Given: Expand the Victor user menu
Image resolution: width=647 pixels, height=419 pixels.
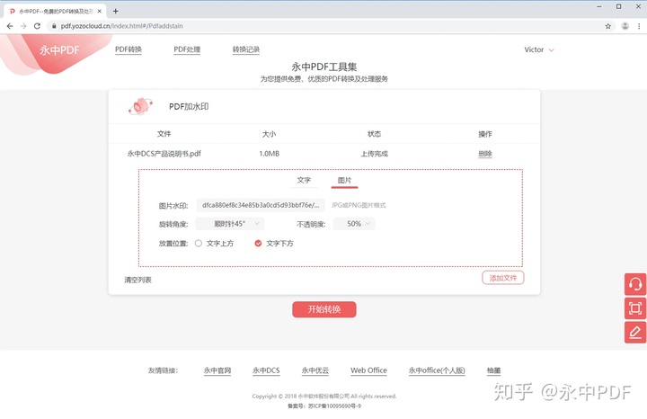Looking at the screenshot, I should coord(539,49).
